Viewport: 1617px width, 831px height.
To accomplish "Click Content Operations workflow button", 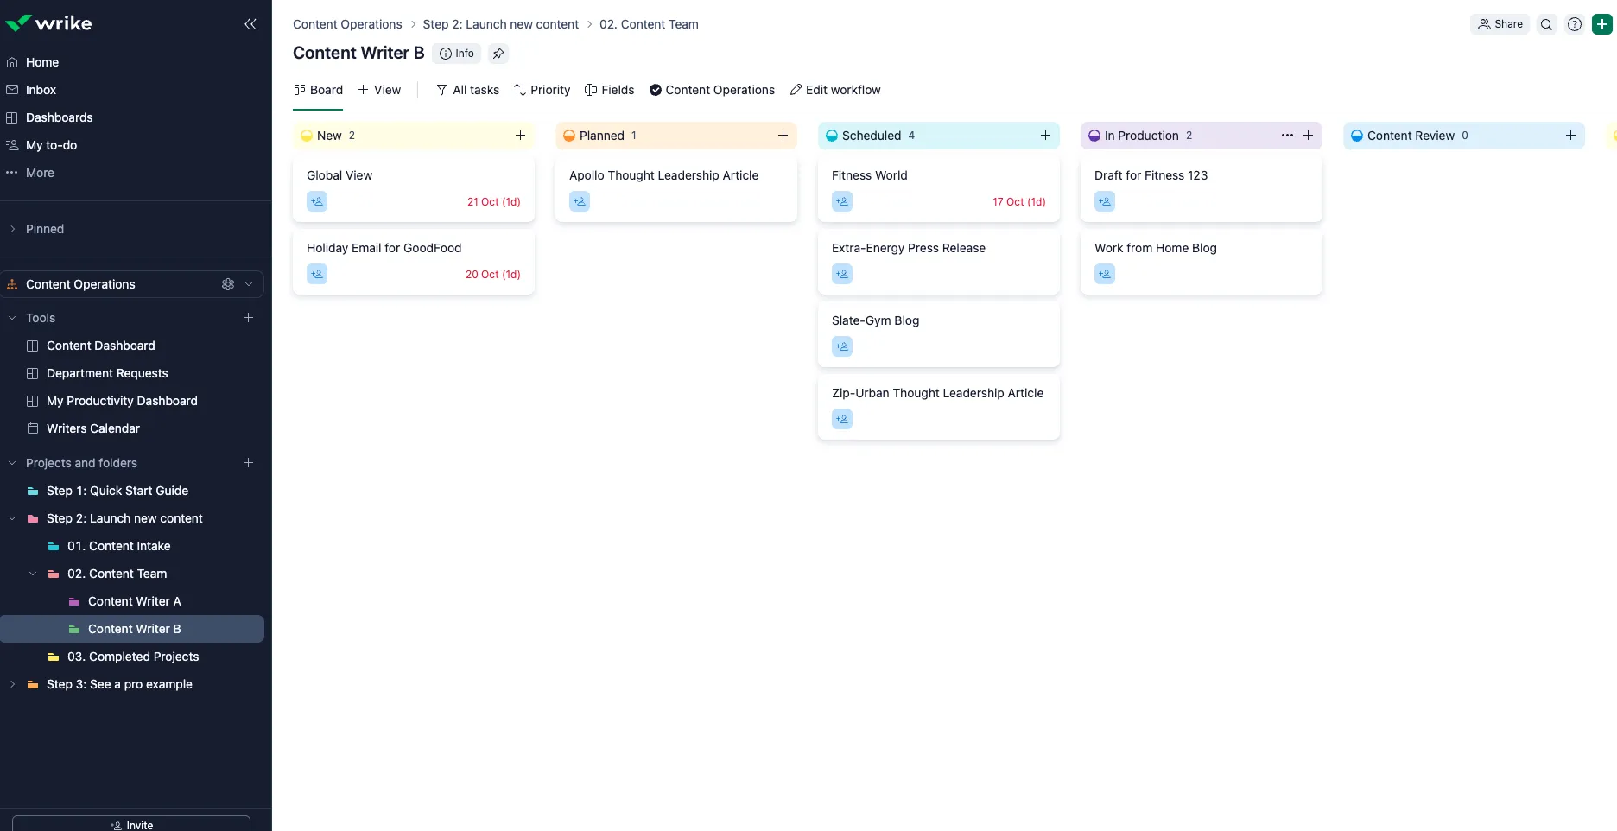I will pyautogui.click(x=712, y=90).
